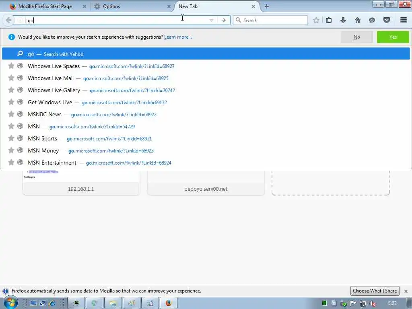The image size is (412, 309).
Task: Click the globe icon beside MSN Entertainment
Action: [x=20, y=163]
